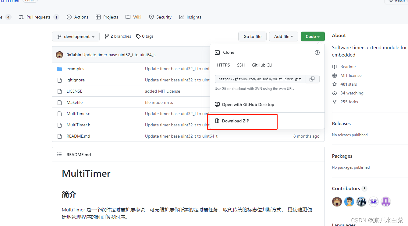Click the '8 months ago' timestamp
The image size is (408, 226).
(306, 136)
